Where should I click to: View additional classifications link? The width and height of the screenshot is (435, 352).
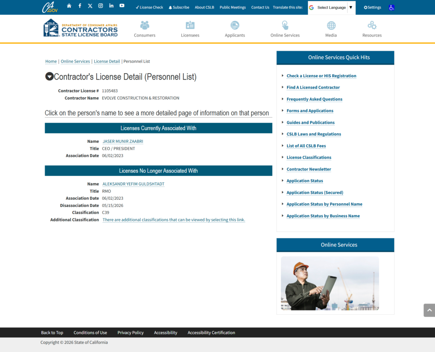tap(174, 220)
